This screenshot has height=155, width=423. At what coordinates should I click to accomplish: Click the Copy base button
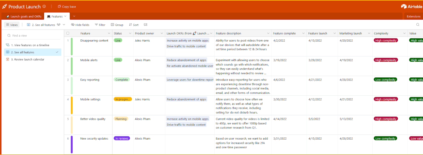tap(67, 7)
